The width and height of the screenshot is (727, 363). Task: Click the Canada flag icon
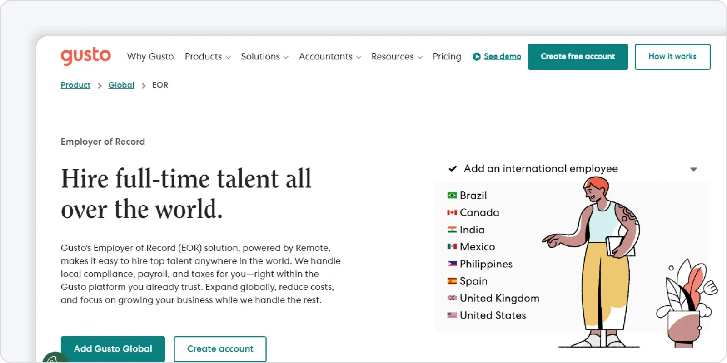[x=452, y=212]
